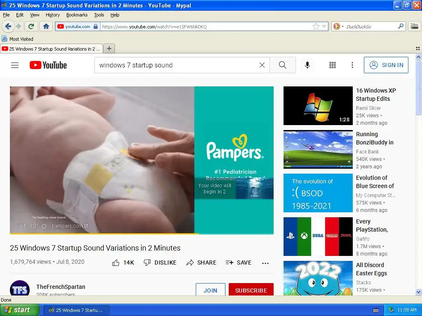Open the Tools menu
Screen dimensions: 422x316
(x=99, y=15)
